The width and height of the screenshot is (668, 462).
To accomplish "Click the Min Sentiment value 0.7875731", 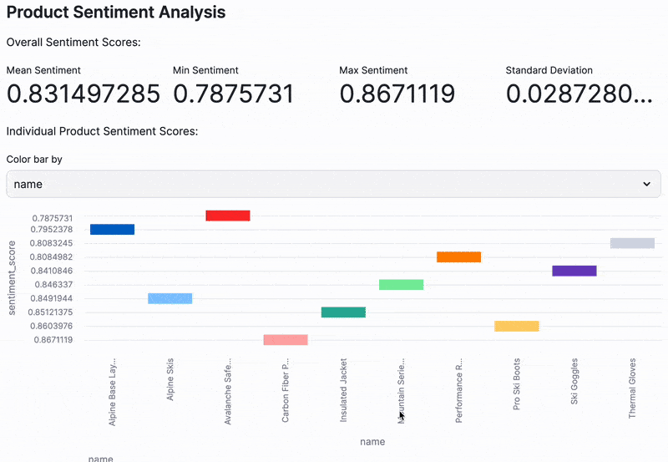I will [x=234, y=94].
